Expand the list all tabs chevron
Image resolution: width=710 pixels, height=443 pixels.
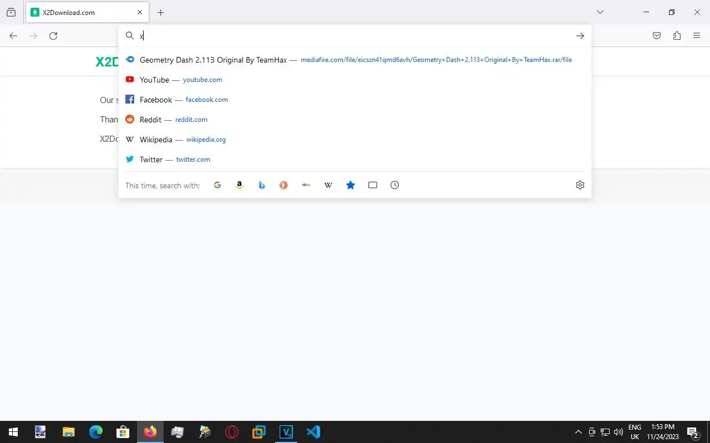coord(600,12)
